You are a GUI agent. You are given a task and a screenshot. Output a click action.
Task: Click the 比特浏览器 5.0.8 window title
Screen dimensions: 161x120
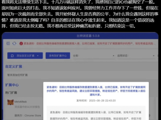point(88,36)
